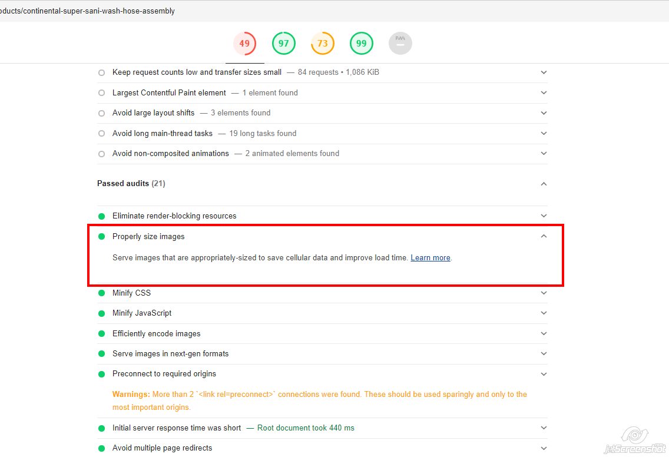Click green dot beside Eliminate render-blocking resources
The width and height of the screenshot is (669, 457).
pyautogui.click(x=101, y=216)
